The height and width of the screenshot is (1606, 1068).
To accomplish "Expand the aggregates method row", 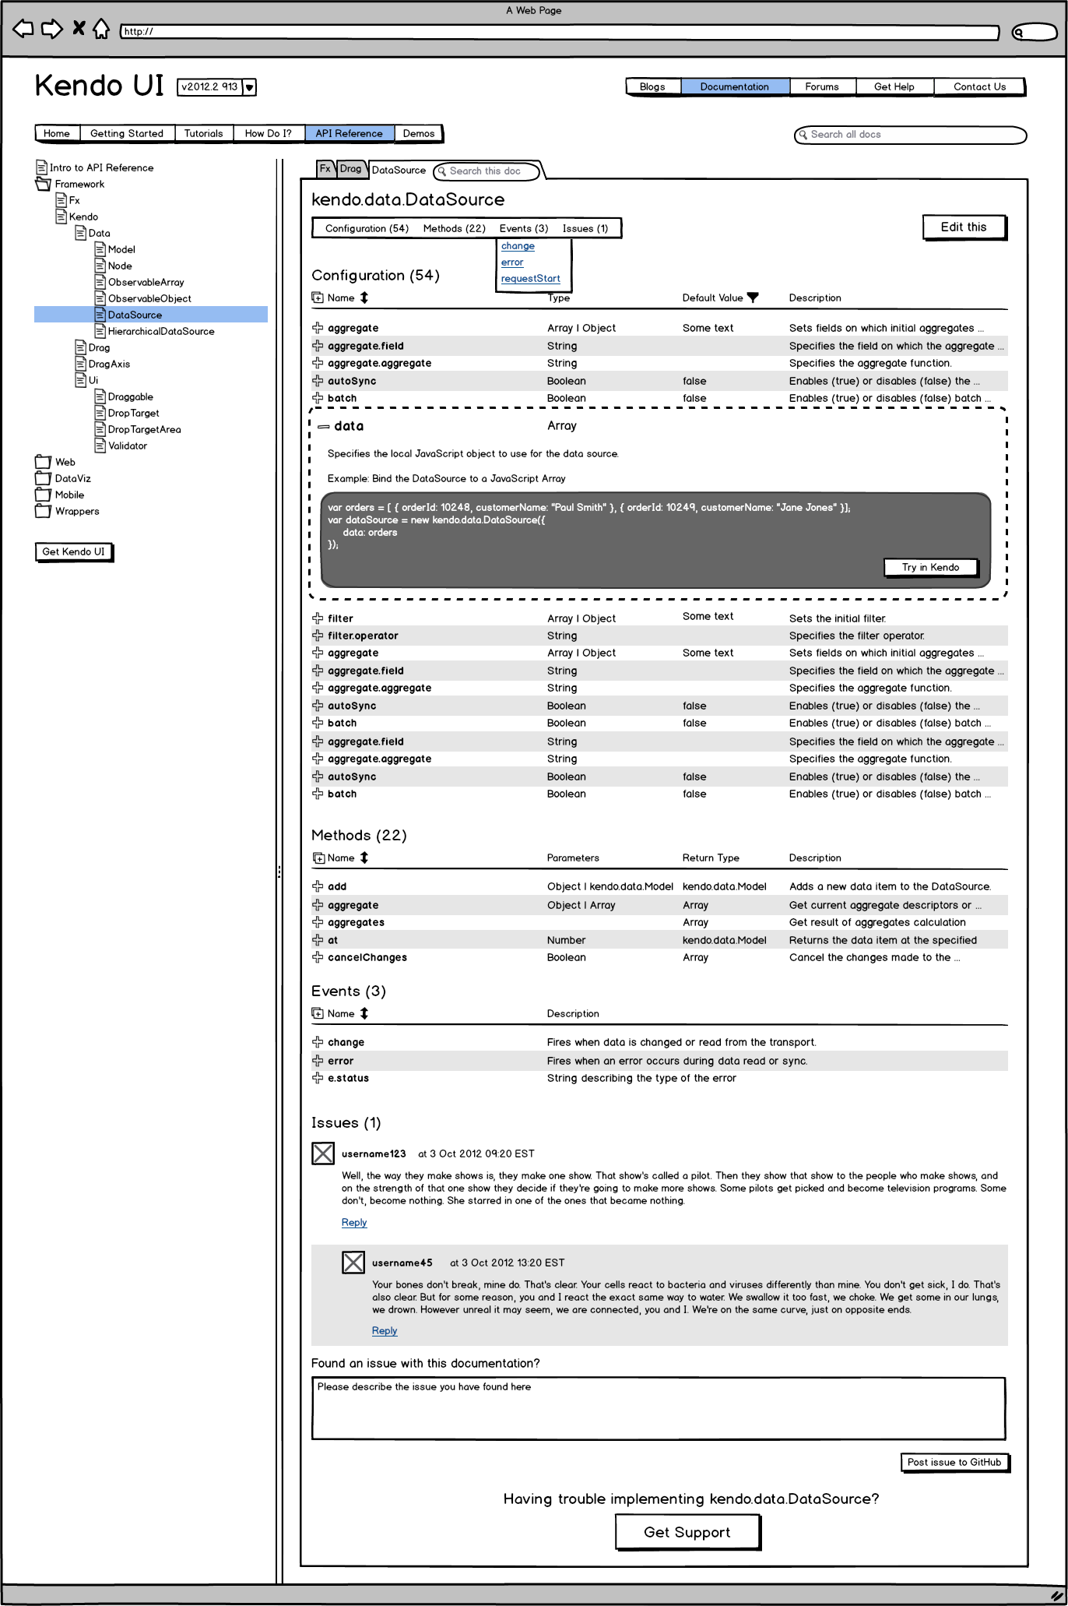I will (x=318, y=922).
